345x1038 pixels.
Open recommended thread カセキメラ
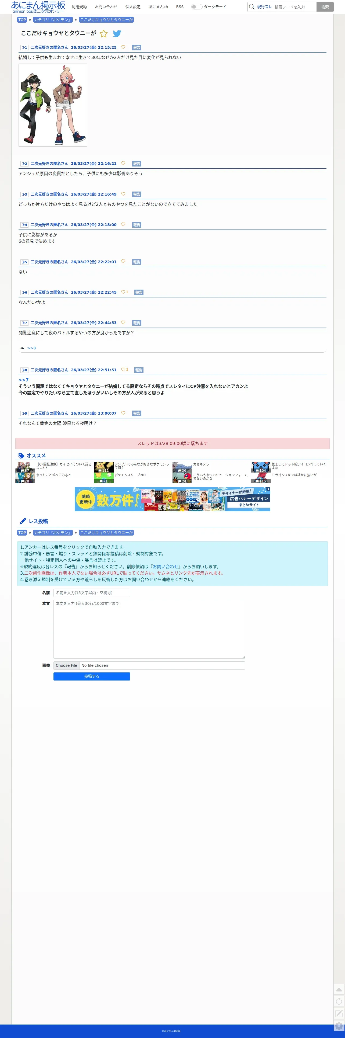pyautogui.click(x=201, y=464)
